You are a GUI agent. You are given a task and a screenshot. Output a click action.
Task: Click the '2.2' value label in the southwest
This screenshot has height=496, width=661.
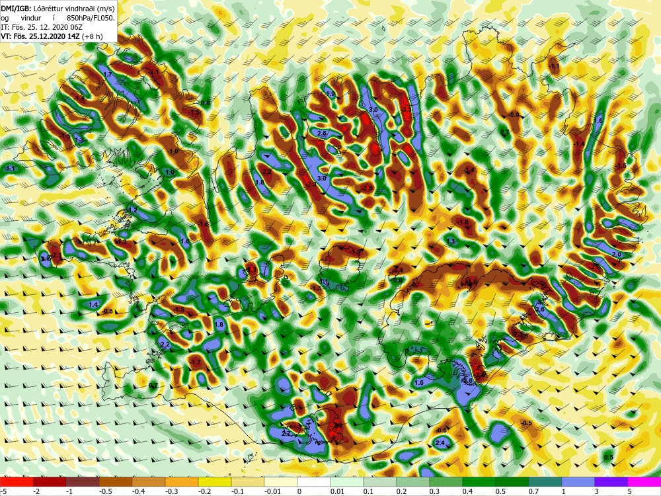coord(165,345)
